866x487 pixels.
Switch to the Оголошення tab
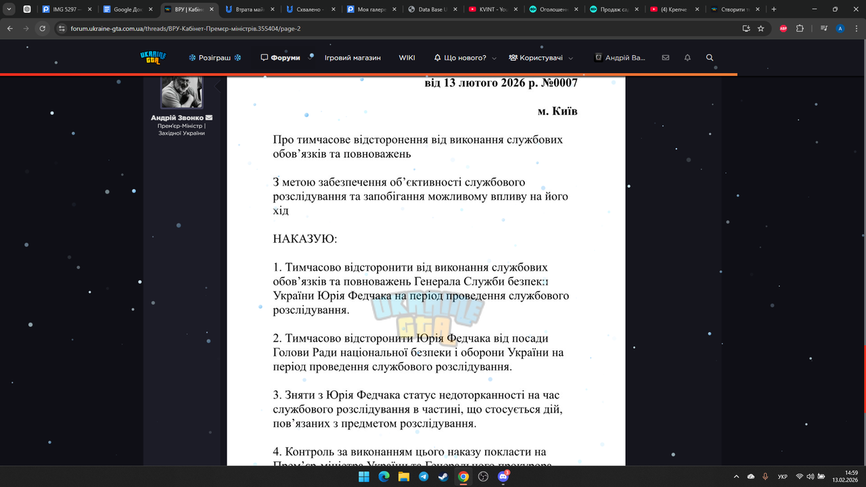(552, 9)
